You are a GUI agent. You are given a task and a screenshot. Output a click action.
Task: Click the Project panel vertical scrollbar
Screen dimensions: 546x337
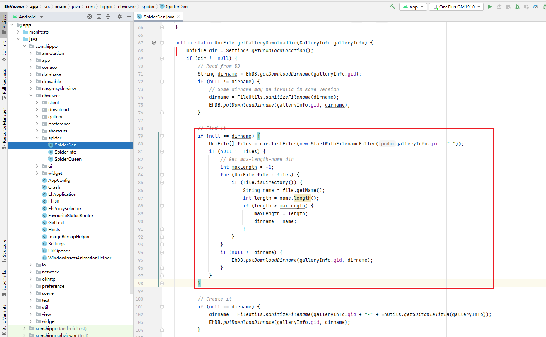point(132,158)
